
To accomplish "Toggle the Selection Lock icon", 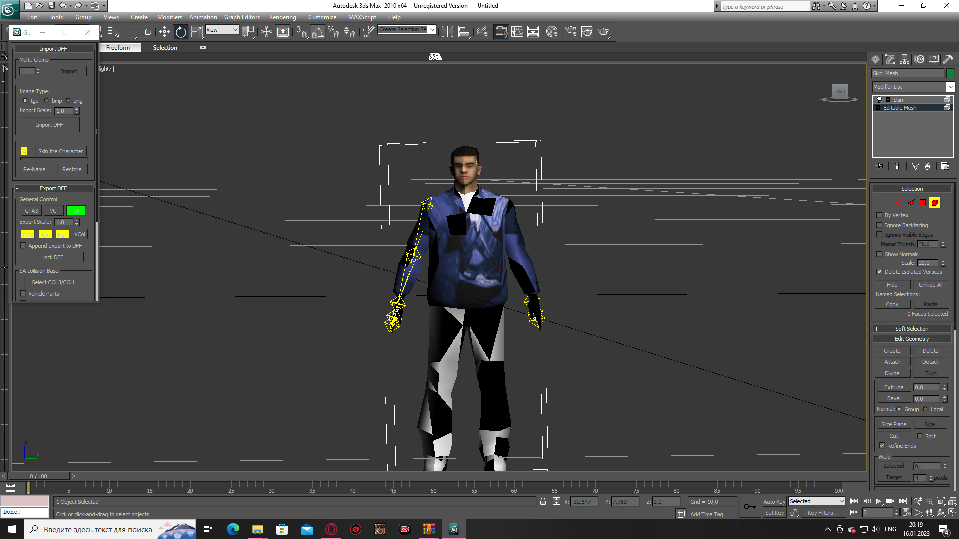I will click(543, 501).
